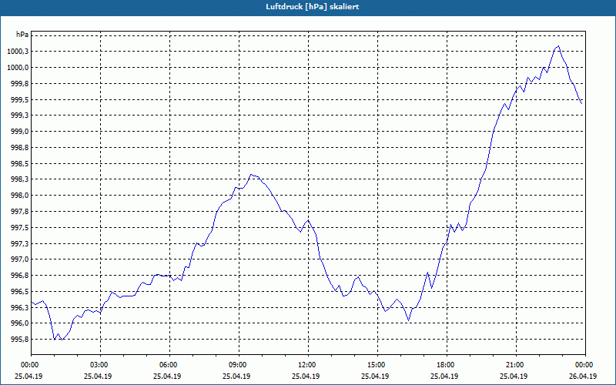Select the 'hPa' unit label on the y-axis
This screenshot has width=616, height=385.
(22, 35)
